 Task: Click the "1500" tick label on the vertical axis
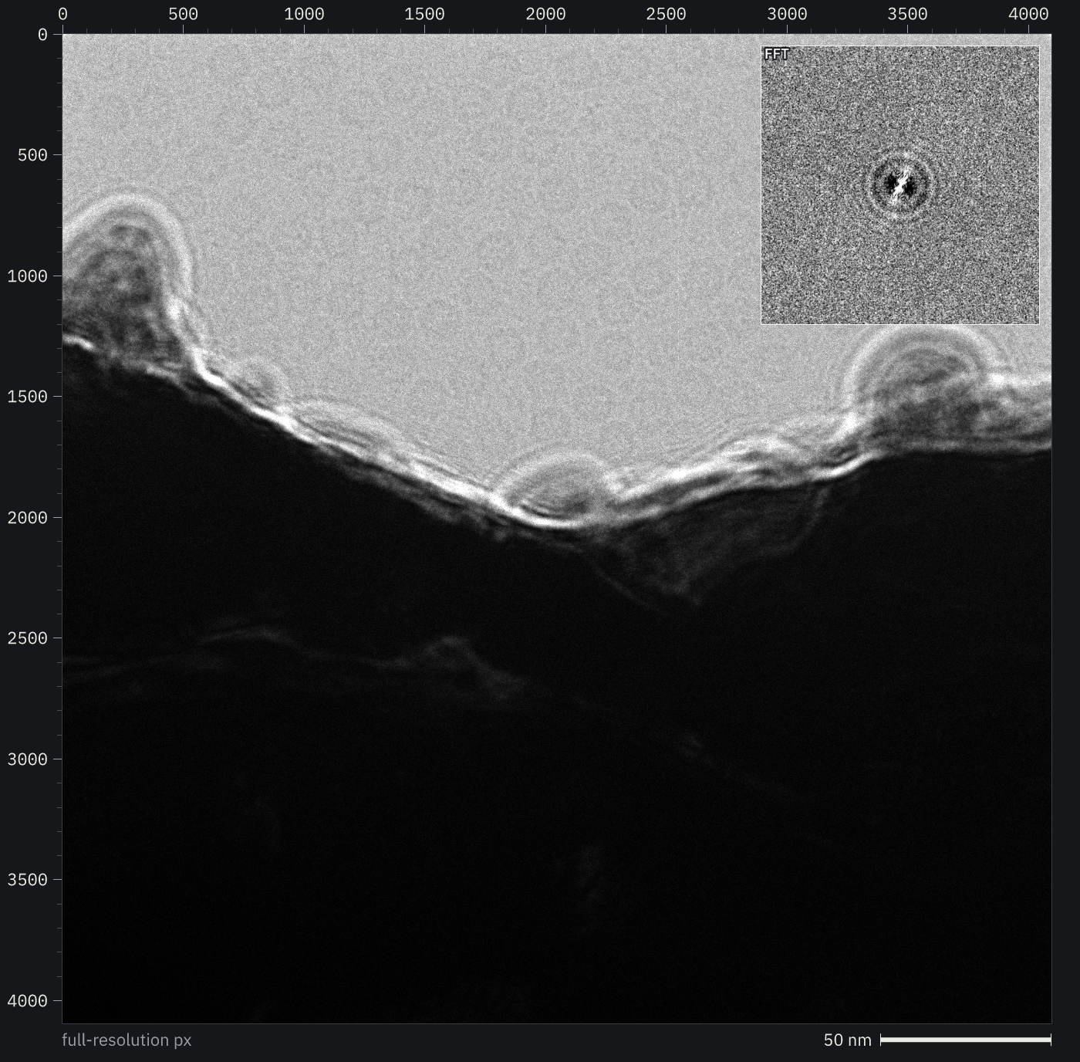[28, 397]
